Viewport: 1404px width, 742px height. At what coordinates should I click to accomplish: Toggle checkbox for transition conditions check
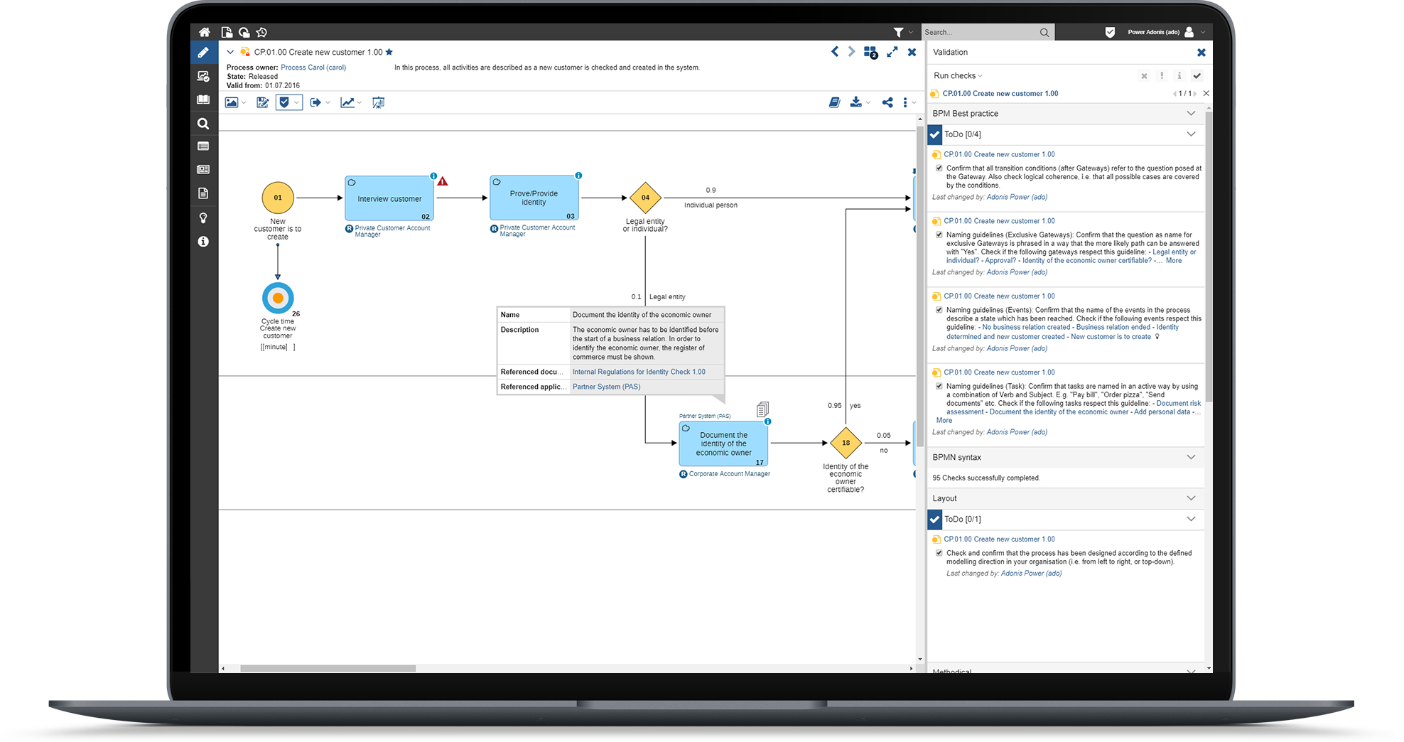point(939,168)
